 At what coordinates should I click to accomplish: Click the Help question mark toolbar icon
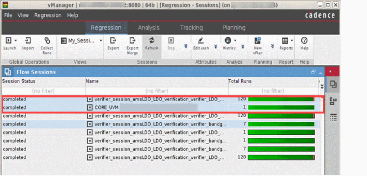pyautogui.click(x=304, y=41)
